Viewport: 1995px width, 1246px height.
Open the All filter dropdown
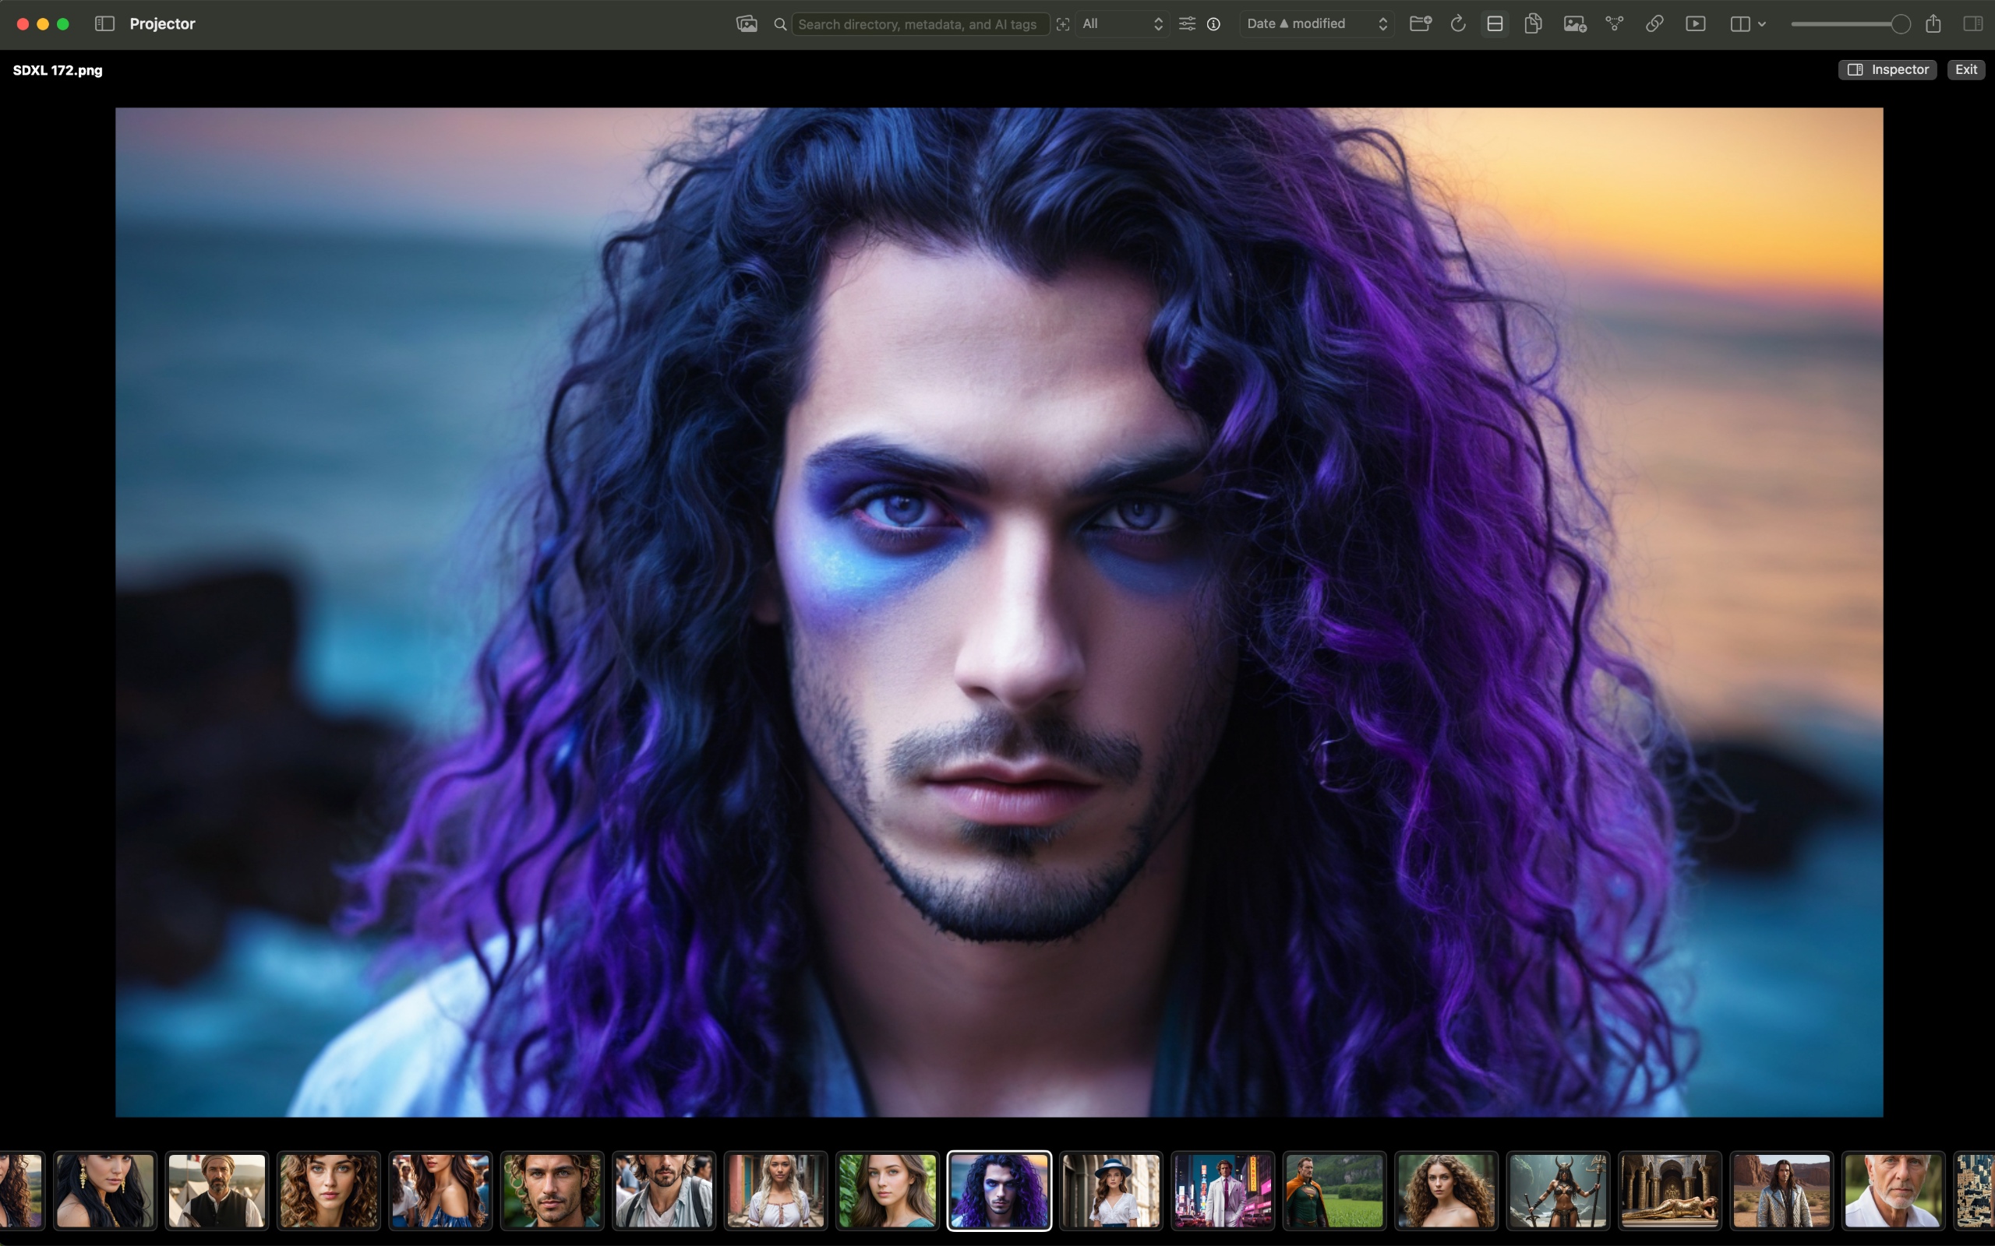click(1122, 24)
